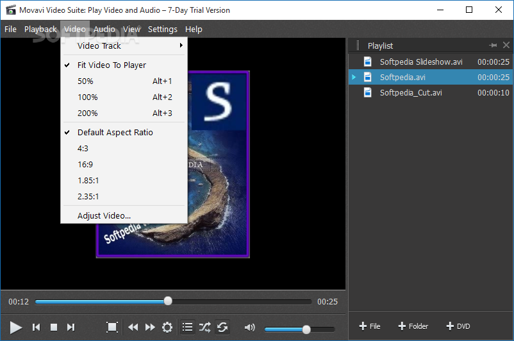The height and width of the screenshot is (341, 514).
Task: Toggle repeat playback
Action: click(x=222, y=327)
